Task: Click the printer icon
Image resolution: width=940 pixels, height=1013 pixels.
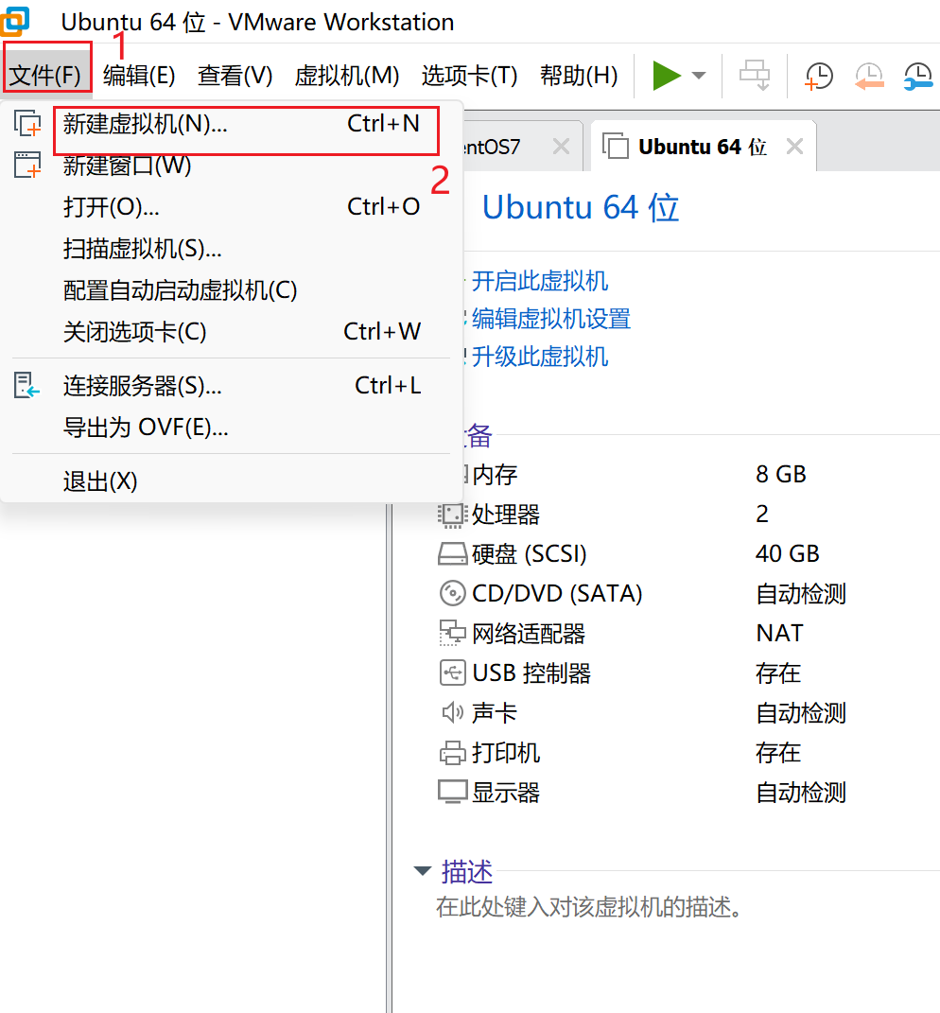Action: pyautogui.click(x=452, y=753)
